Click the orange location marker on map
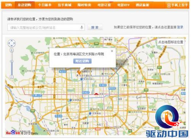191x140 pixels. pos(79,72)
